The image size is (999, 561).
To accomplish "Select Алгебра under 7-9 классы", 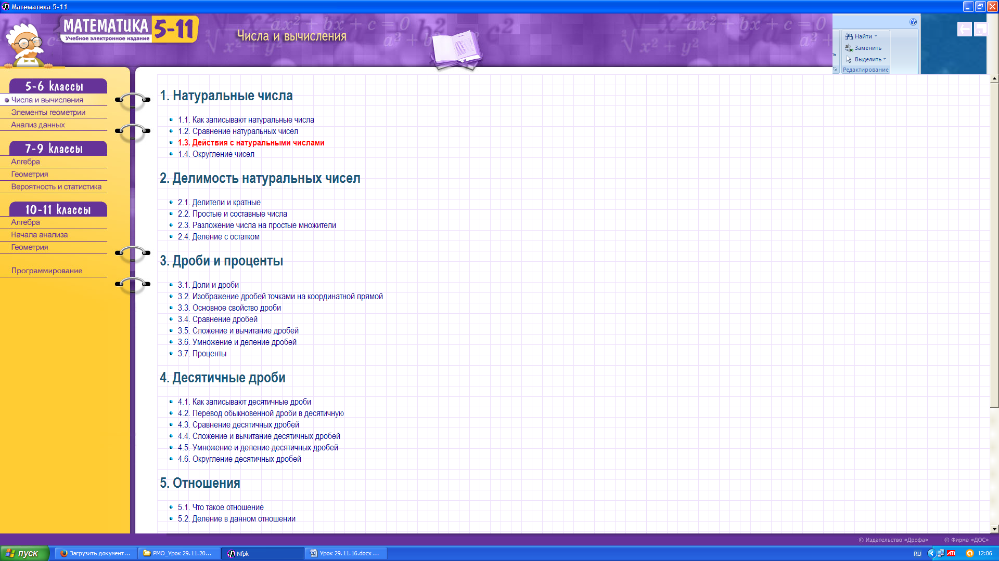I will pos(25,162).
